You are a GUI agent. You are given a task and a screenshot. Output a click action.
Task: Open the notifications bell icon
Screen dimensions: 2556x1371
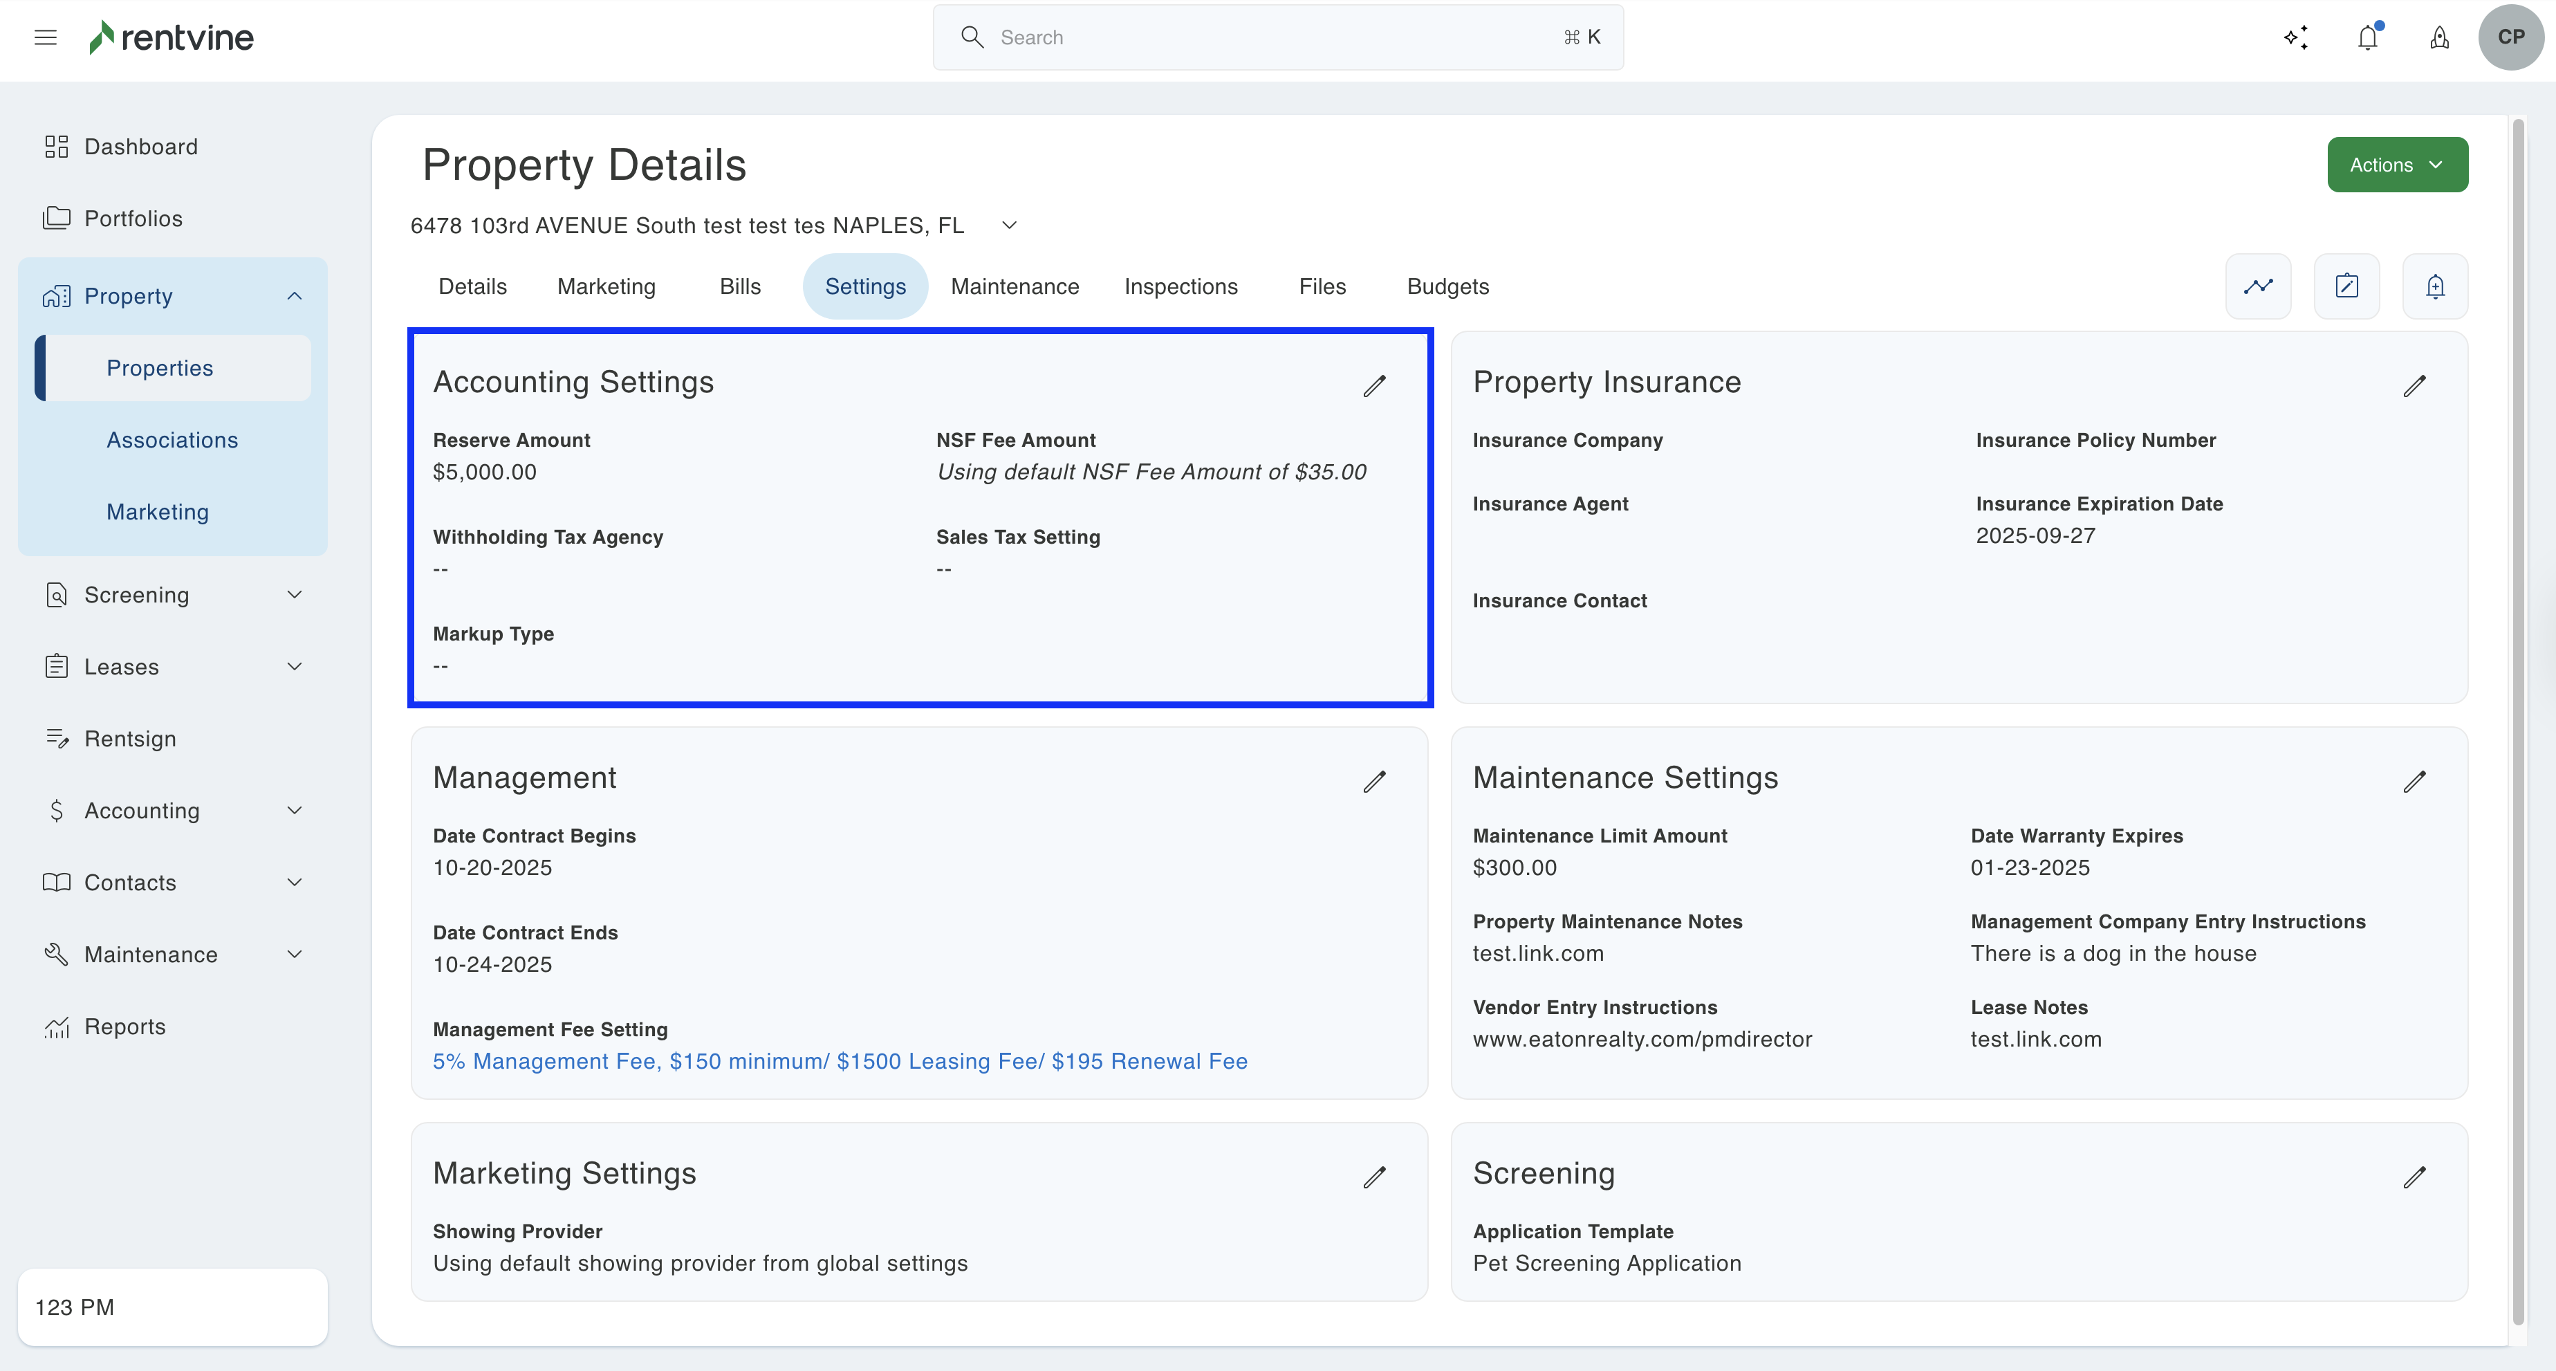2367,38
